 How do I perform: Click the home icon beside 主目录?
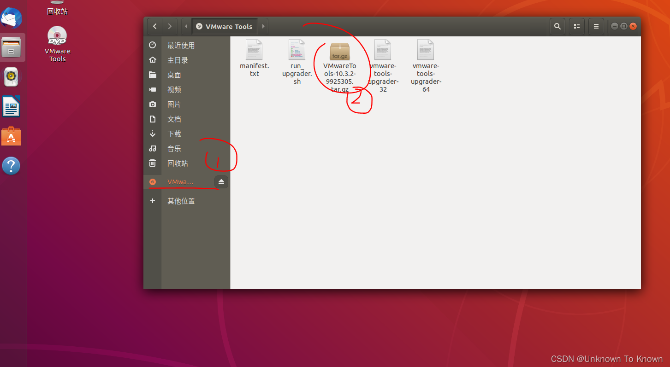[153, 60]
